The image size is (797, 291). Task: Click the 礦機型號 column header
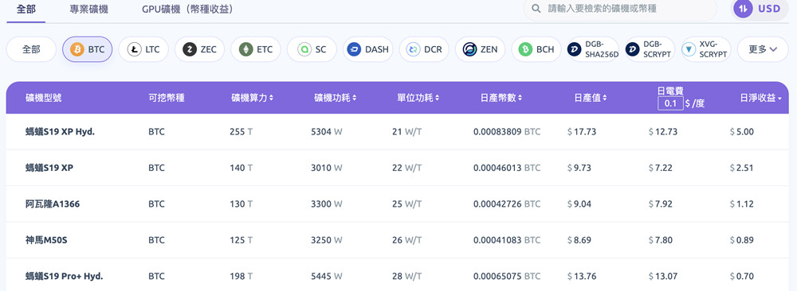point(44,98)
